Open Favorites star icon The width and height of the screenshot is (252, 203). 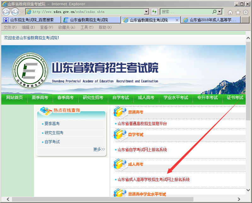coord(238,12)
